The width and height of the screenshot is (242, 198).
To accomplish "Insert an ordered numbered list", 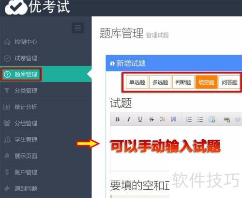I will [x=189, y=119].
